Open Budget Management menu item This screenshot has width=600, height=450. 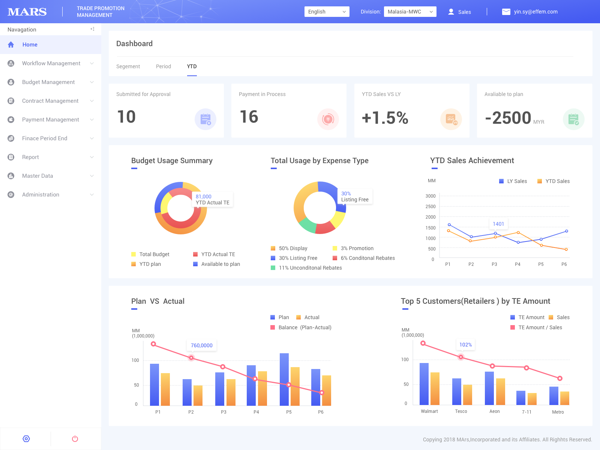(51, 82)
